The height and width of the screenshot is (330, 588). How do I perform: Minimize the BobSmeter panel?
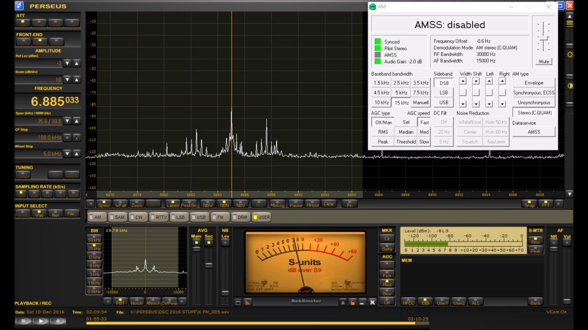click(x=362, y=302)
